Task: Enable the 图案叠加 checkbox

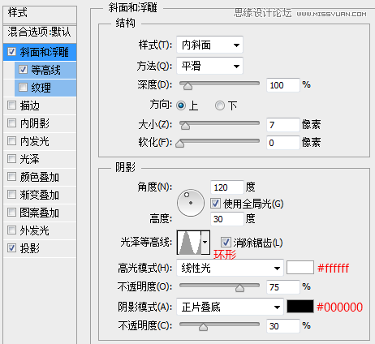Action: [11, 212]
